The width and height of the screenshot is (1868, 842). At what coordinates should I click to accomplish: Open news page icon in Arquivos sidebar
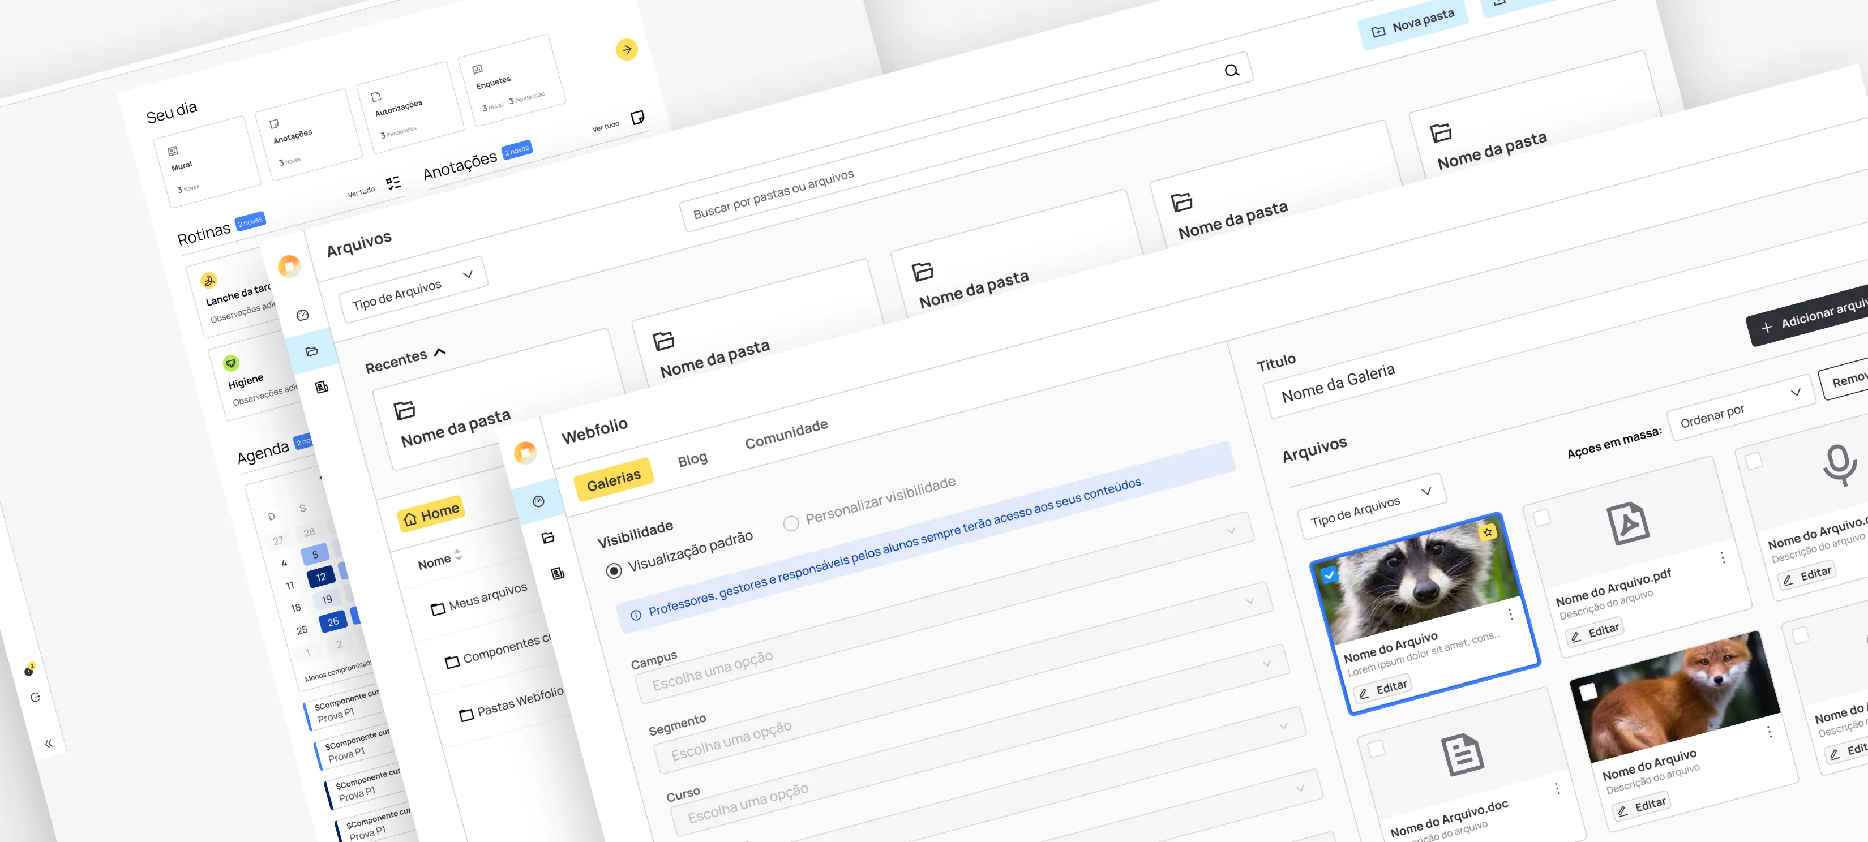click(x=322, y=387)
